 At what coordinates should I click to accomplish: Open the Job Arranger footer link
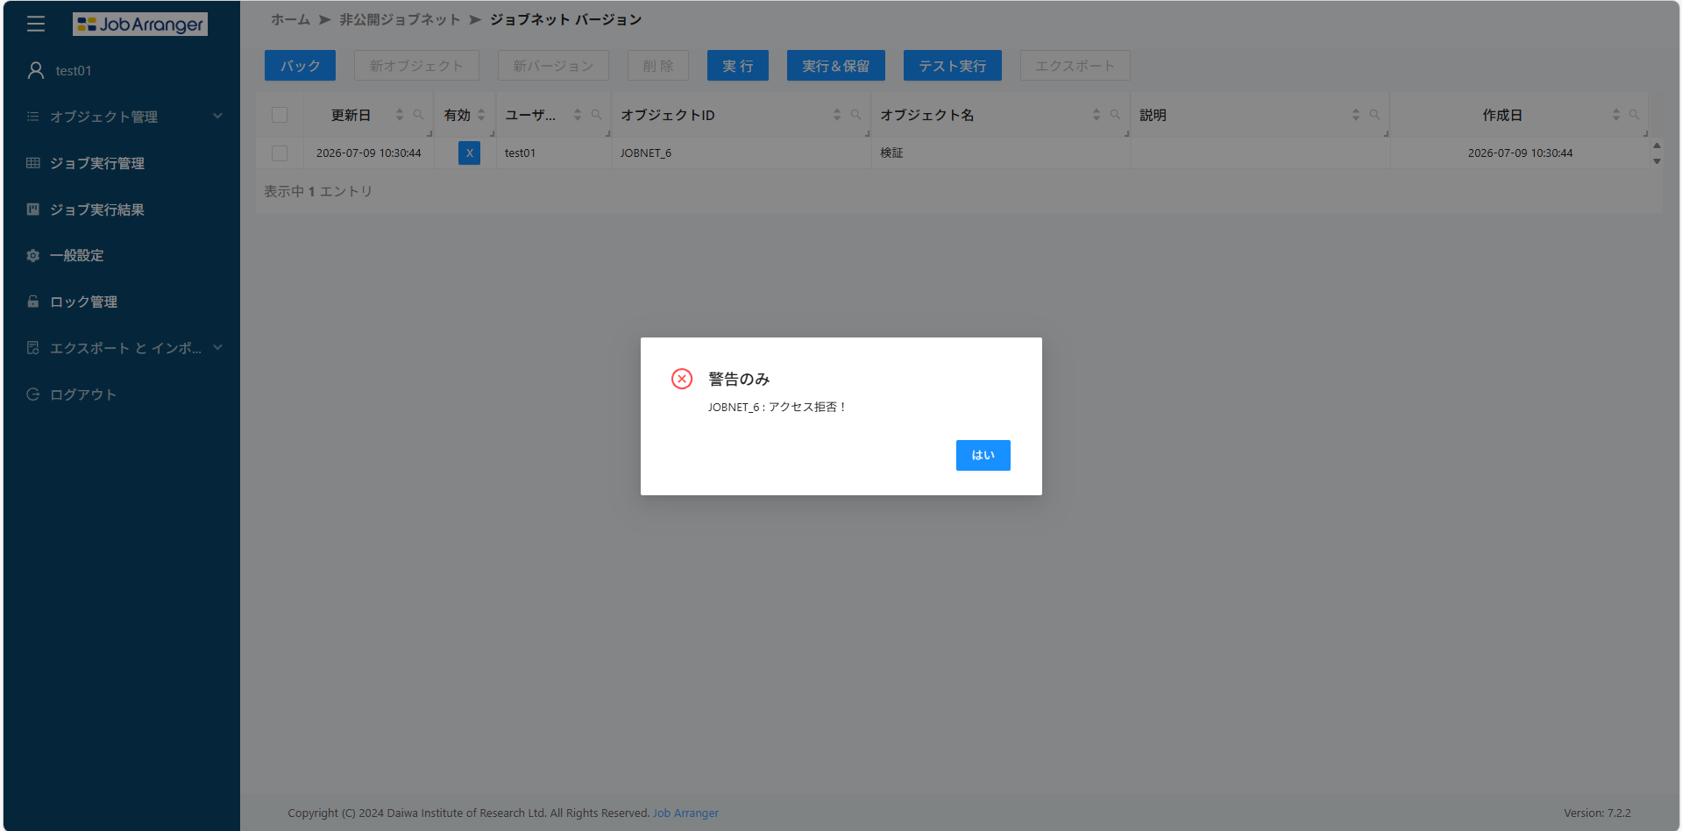click(x=685, y=813)
